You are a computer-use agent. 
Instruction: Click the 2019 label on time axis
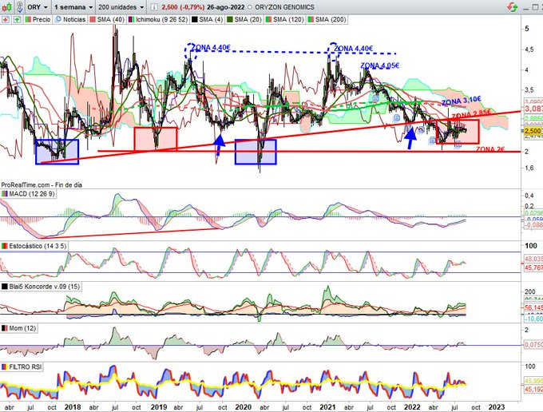pos(159,407)
